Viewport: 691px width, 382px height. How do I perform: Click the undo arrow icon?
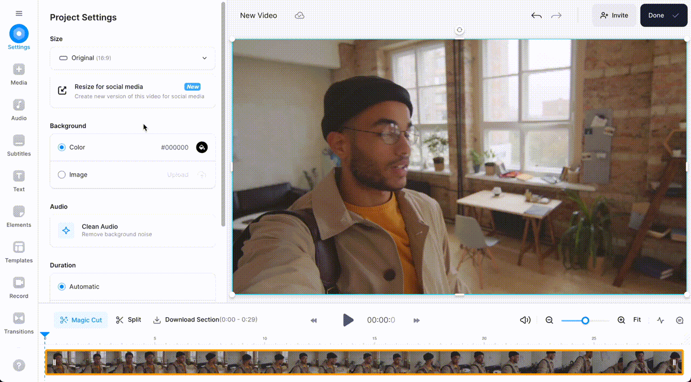pos(536,16)
